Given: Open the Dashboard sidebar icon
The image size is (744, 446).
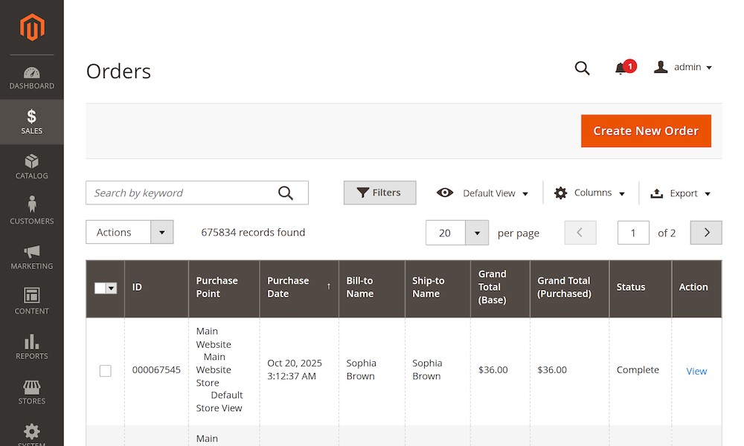Looking at the screenshot, I should [32, 73].
